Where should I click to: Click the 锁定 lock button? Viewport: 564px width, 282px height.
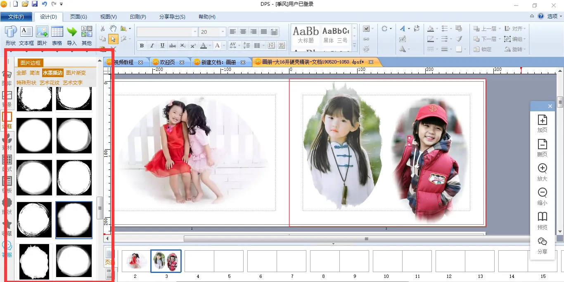tap(482, 49)
